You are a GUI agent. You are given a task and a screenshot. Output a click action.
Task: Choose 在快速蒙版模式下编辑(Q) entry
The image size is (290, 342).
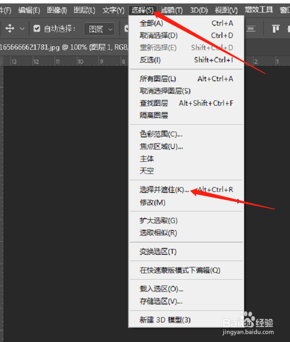pyautogui.click(x=186, y=270)
